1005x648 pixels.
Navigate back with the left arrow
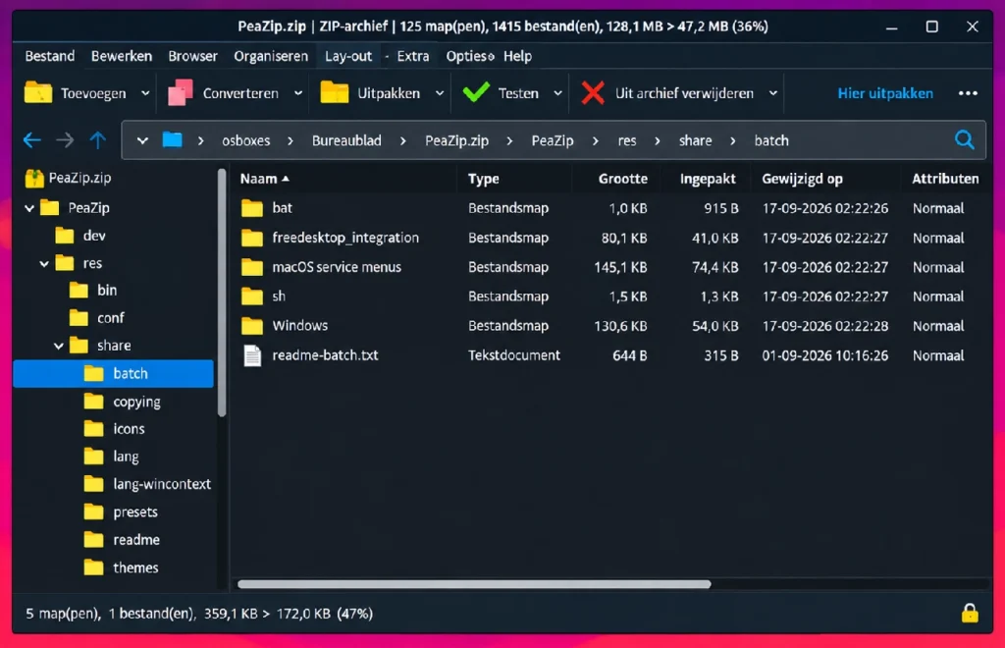[32, 139]
